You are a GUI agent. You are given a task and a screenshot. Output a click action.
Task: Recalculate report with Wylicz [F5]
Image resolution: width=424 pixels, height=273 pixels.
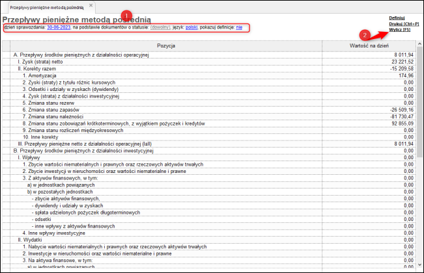400,30
